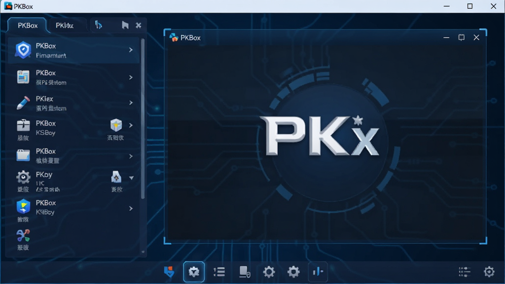Click the highlighted badge gear toolbar button

(194, 272)
